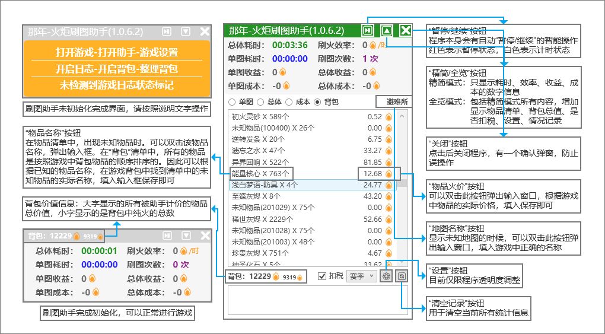Select item 未知物品(201028) X 75个

pyautogui.click(x=273, y=231)
